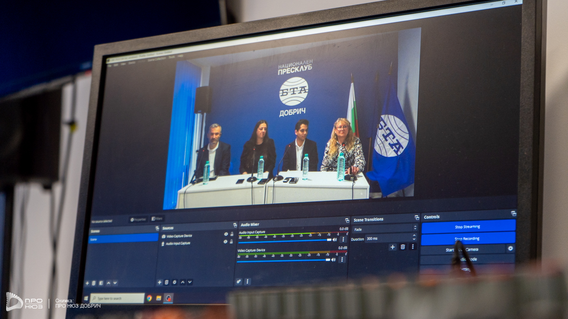Toggle visibility of Audio Input Capture source
Screen dimensions: 568x319
pyautogui.click(x=225, y=241)
